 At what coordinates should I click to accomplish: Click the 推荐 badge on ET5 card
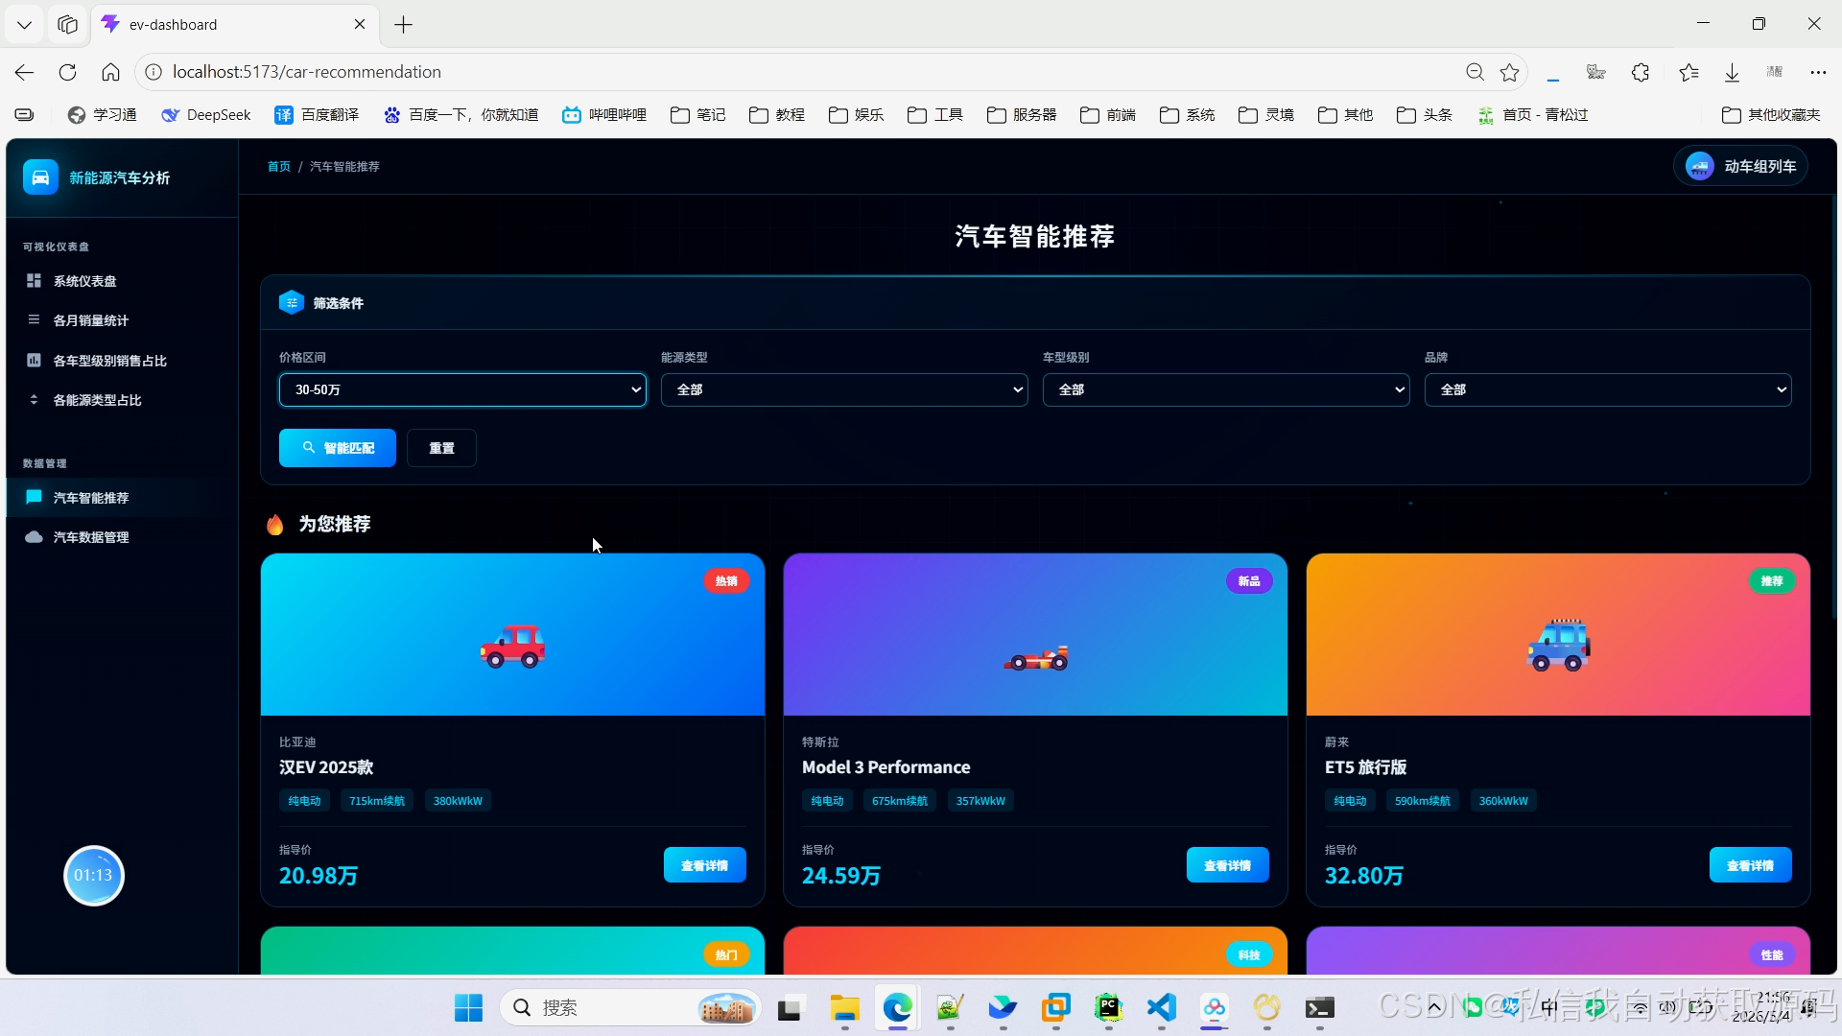[x=1772, y=581]
